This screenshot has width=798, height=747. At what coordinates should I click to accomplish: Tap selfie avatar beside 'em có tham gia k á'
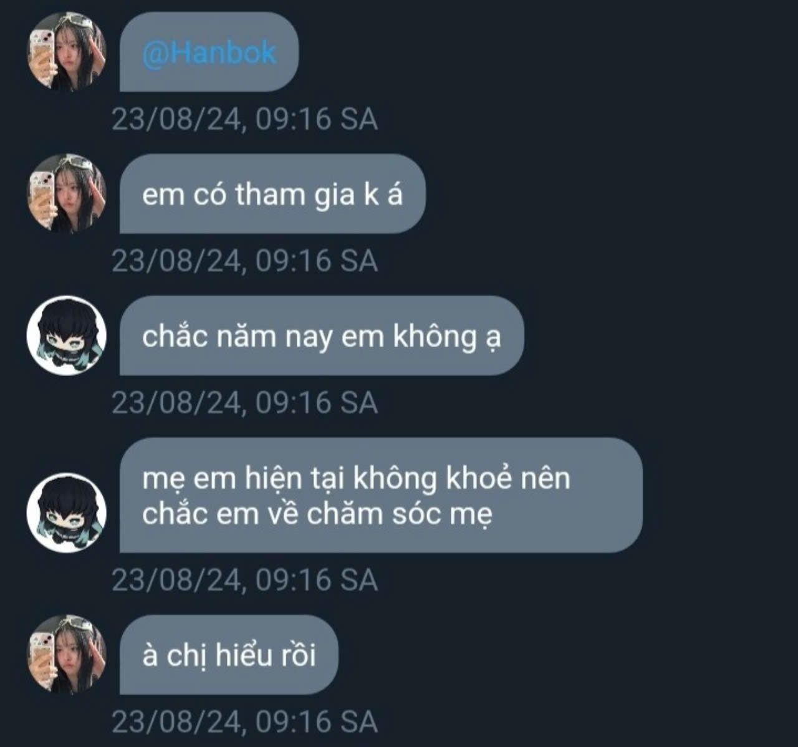click(x=67, y=194)
